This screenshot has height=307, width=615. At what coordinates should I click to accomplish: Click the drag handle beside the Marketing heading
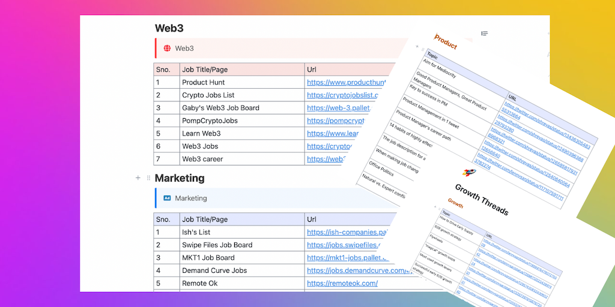pyautogui.click(x=148, y=178)
